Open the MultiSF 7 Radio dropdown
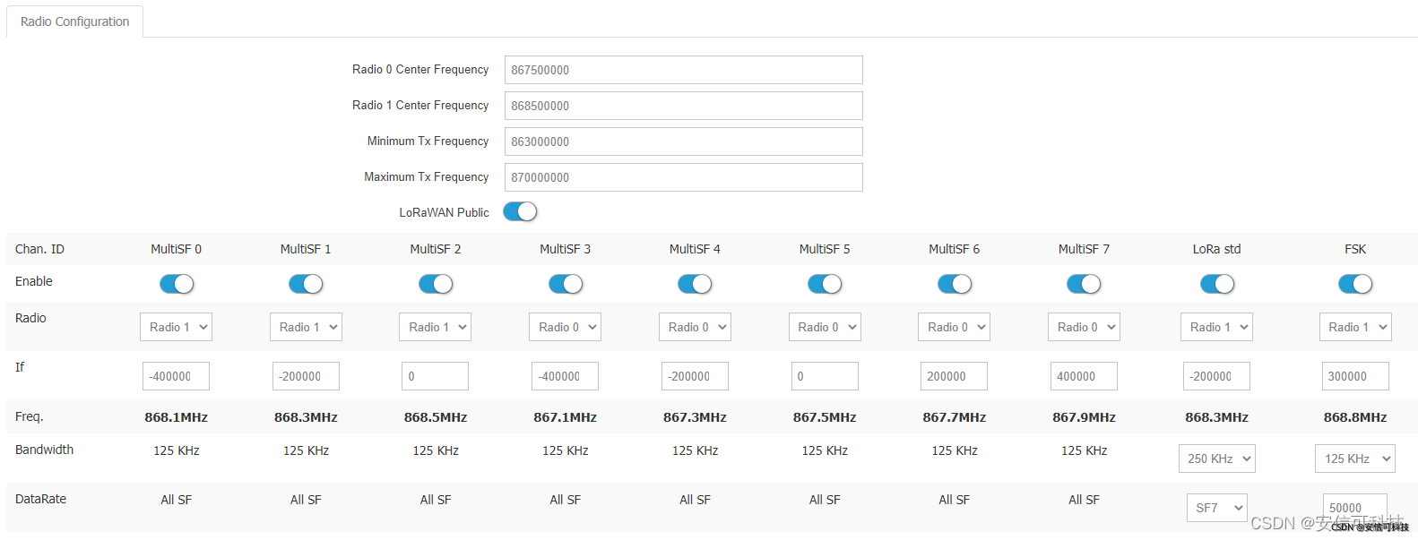 click(x=1084, y=327)
